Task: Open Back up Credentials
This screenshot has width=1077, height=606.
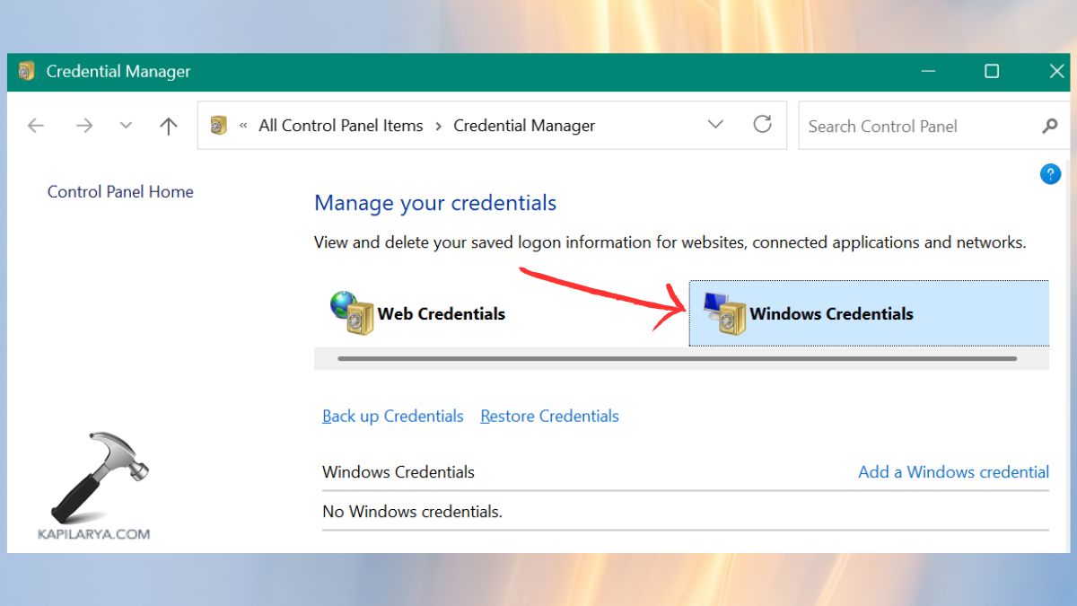Action: click(x=392, y=416)
